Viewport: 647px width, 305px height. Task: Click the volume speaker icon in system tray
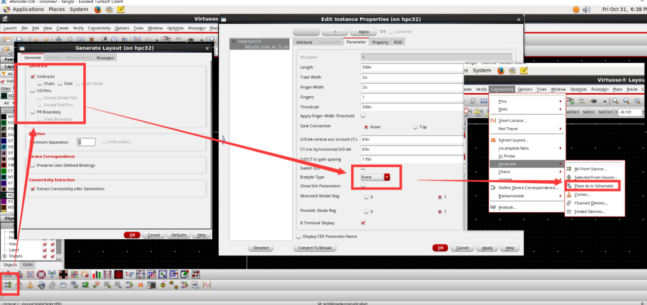(587, 9)
